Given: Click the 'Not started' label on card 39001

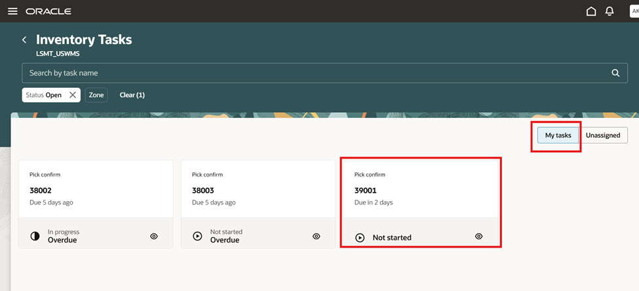Looking at the screenshot, I should pos(392,238).
